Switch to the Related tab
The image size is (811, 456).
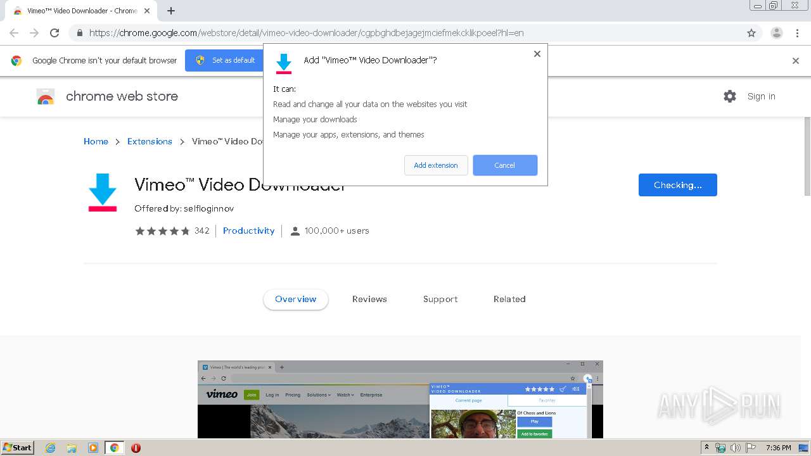pos(509,299)
